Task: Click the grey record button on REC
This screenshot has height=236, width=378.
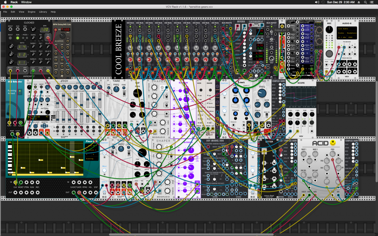Action: (x=329, y=54)
